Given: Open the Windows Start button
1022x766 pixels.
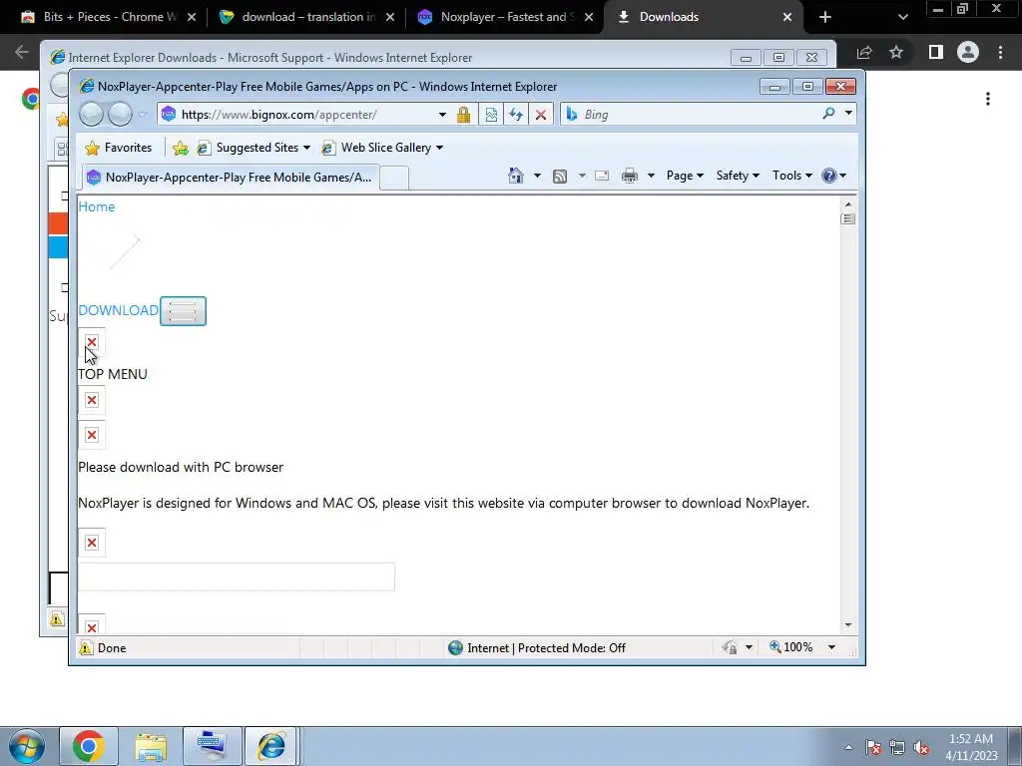Looking at the screenshot, I should click(x=27, y=746).
